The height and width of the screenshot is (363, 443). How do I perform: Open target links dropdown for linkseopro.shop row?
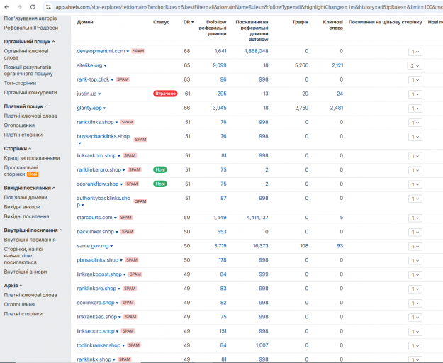click(x=415, y=331)
